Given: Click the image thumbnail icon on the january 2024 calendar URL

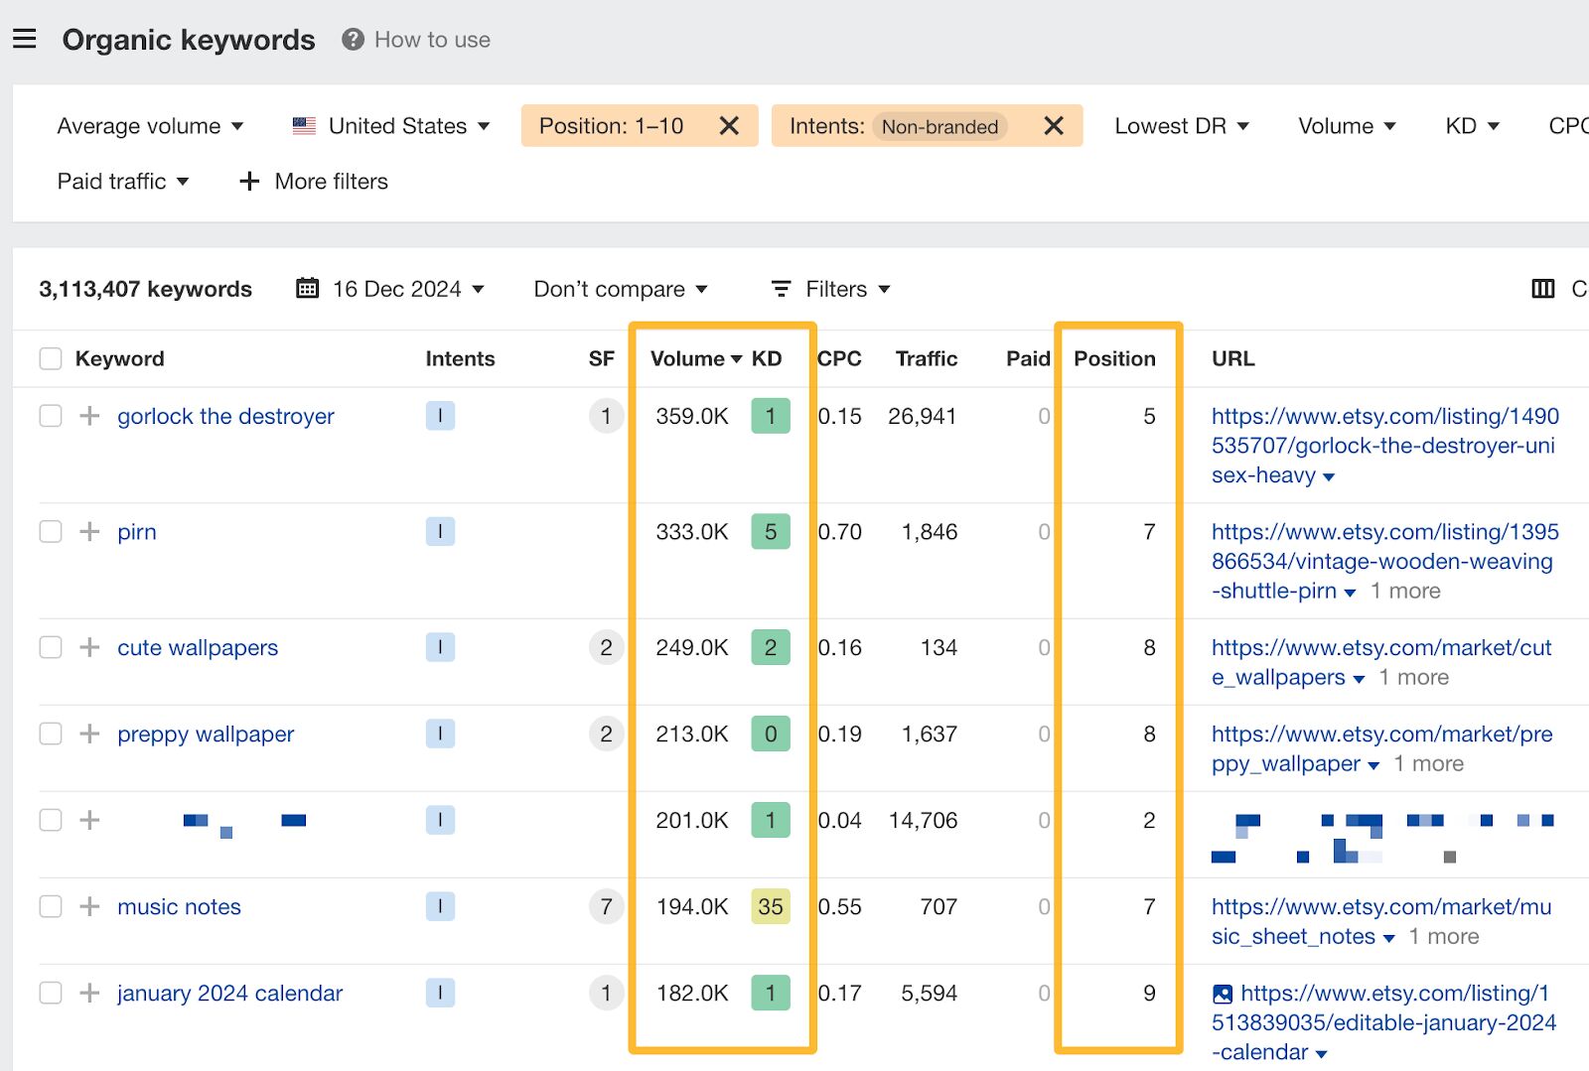Looking at the screenshot, I should (x=1223, y=993).
